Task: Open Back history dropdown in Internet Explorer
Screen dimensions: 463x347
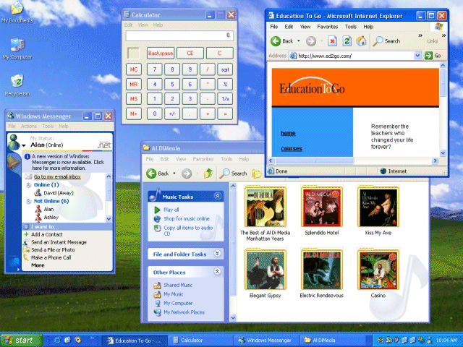Action: point(299,41)
